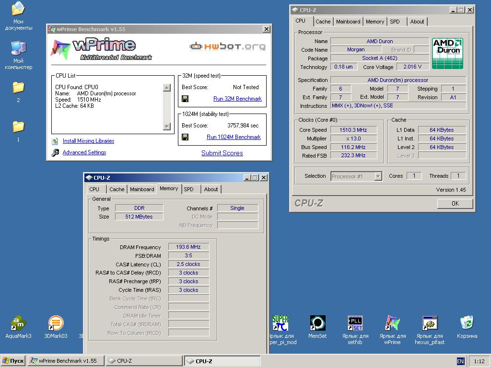Launch the Super Pi mod shortcut icon
Screen dimensions: 491x368
tap(280, 323)
